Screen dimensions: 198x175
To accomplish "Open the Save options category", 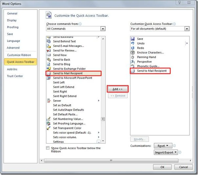I will click(10, 34).
